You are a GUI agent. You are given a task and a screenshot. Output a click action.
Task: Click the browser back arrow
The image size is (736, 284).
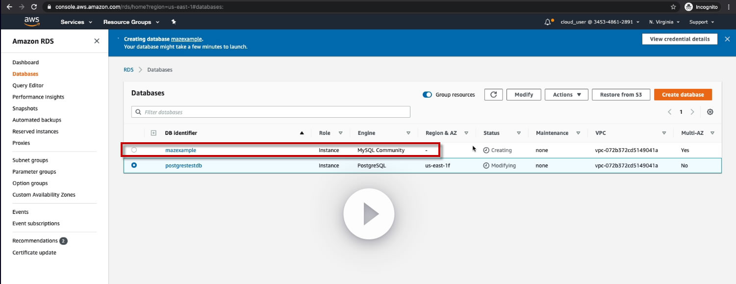coord(9,7)
